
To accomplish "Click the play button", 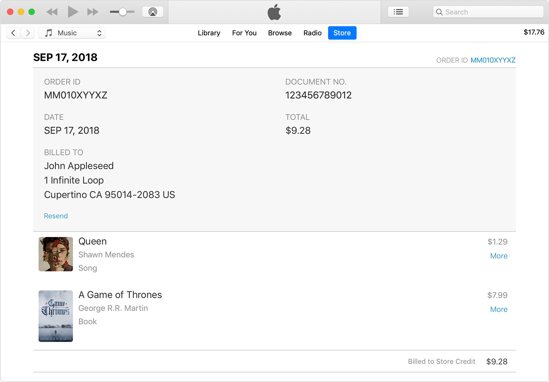I will click(72, 12).
